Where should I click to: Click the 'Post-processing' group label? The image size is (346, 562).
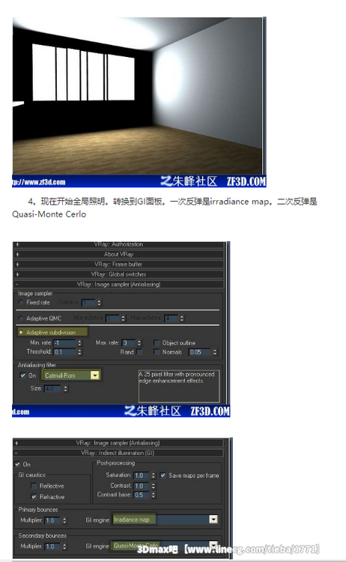(x=115, y=463)
